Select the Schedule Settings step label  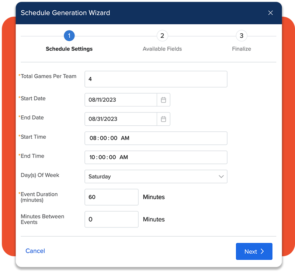pos(69,49)
